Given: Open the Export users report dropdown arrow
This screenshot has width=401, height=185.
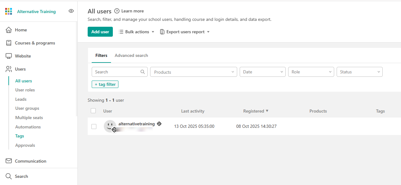Looking at the screenshot, I should coord(208,32).
